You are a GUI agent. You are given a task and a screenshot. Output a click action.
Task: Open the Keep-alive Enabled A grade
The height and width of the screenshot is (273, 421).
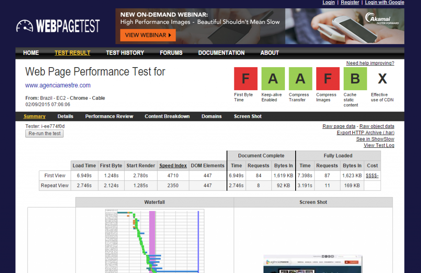(x=273, y=79)
